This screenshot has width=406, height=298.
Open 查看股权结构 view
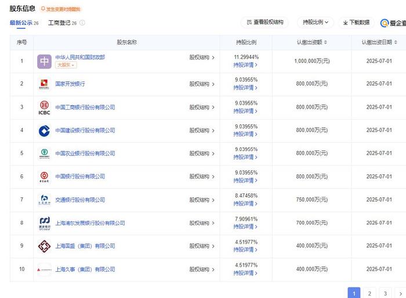(x=265, y=22)
